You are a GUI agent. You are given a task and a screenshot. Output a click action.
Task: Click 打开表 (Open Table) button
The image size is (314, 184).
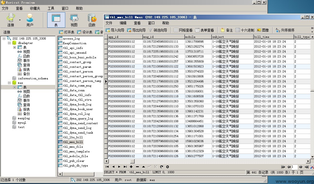[x=67, y=32]
